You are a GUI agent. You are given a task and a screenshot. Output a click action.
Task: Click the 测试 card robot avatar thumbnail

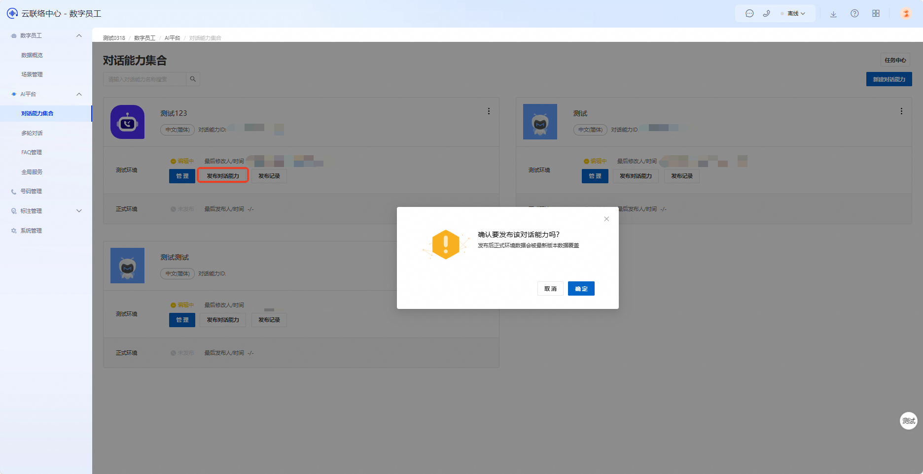(x=540, y=122)
